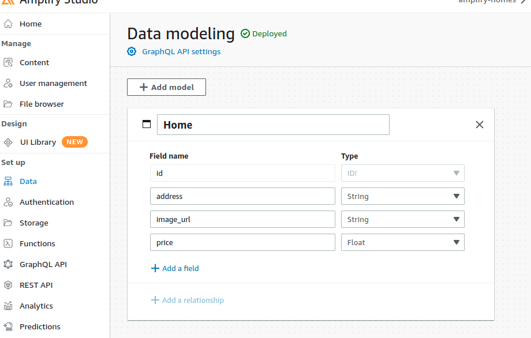Click the Manage section label
This screenshot has width=531, height=338.
click(x=16, y=44)
